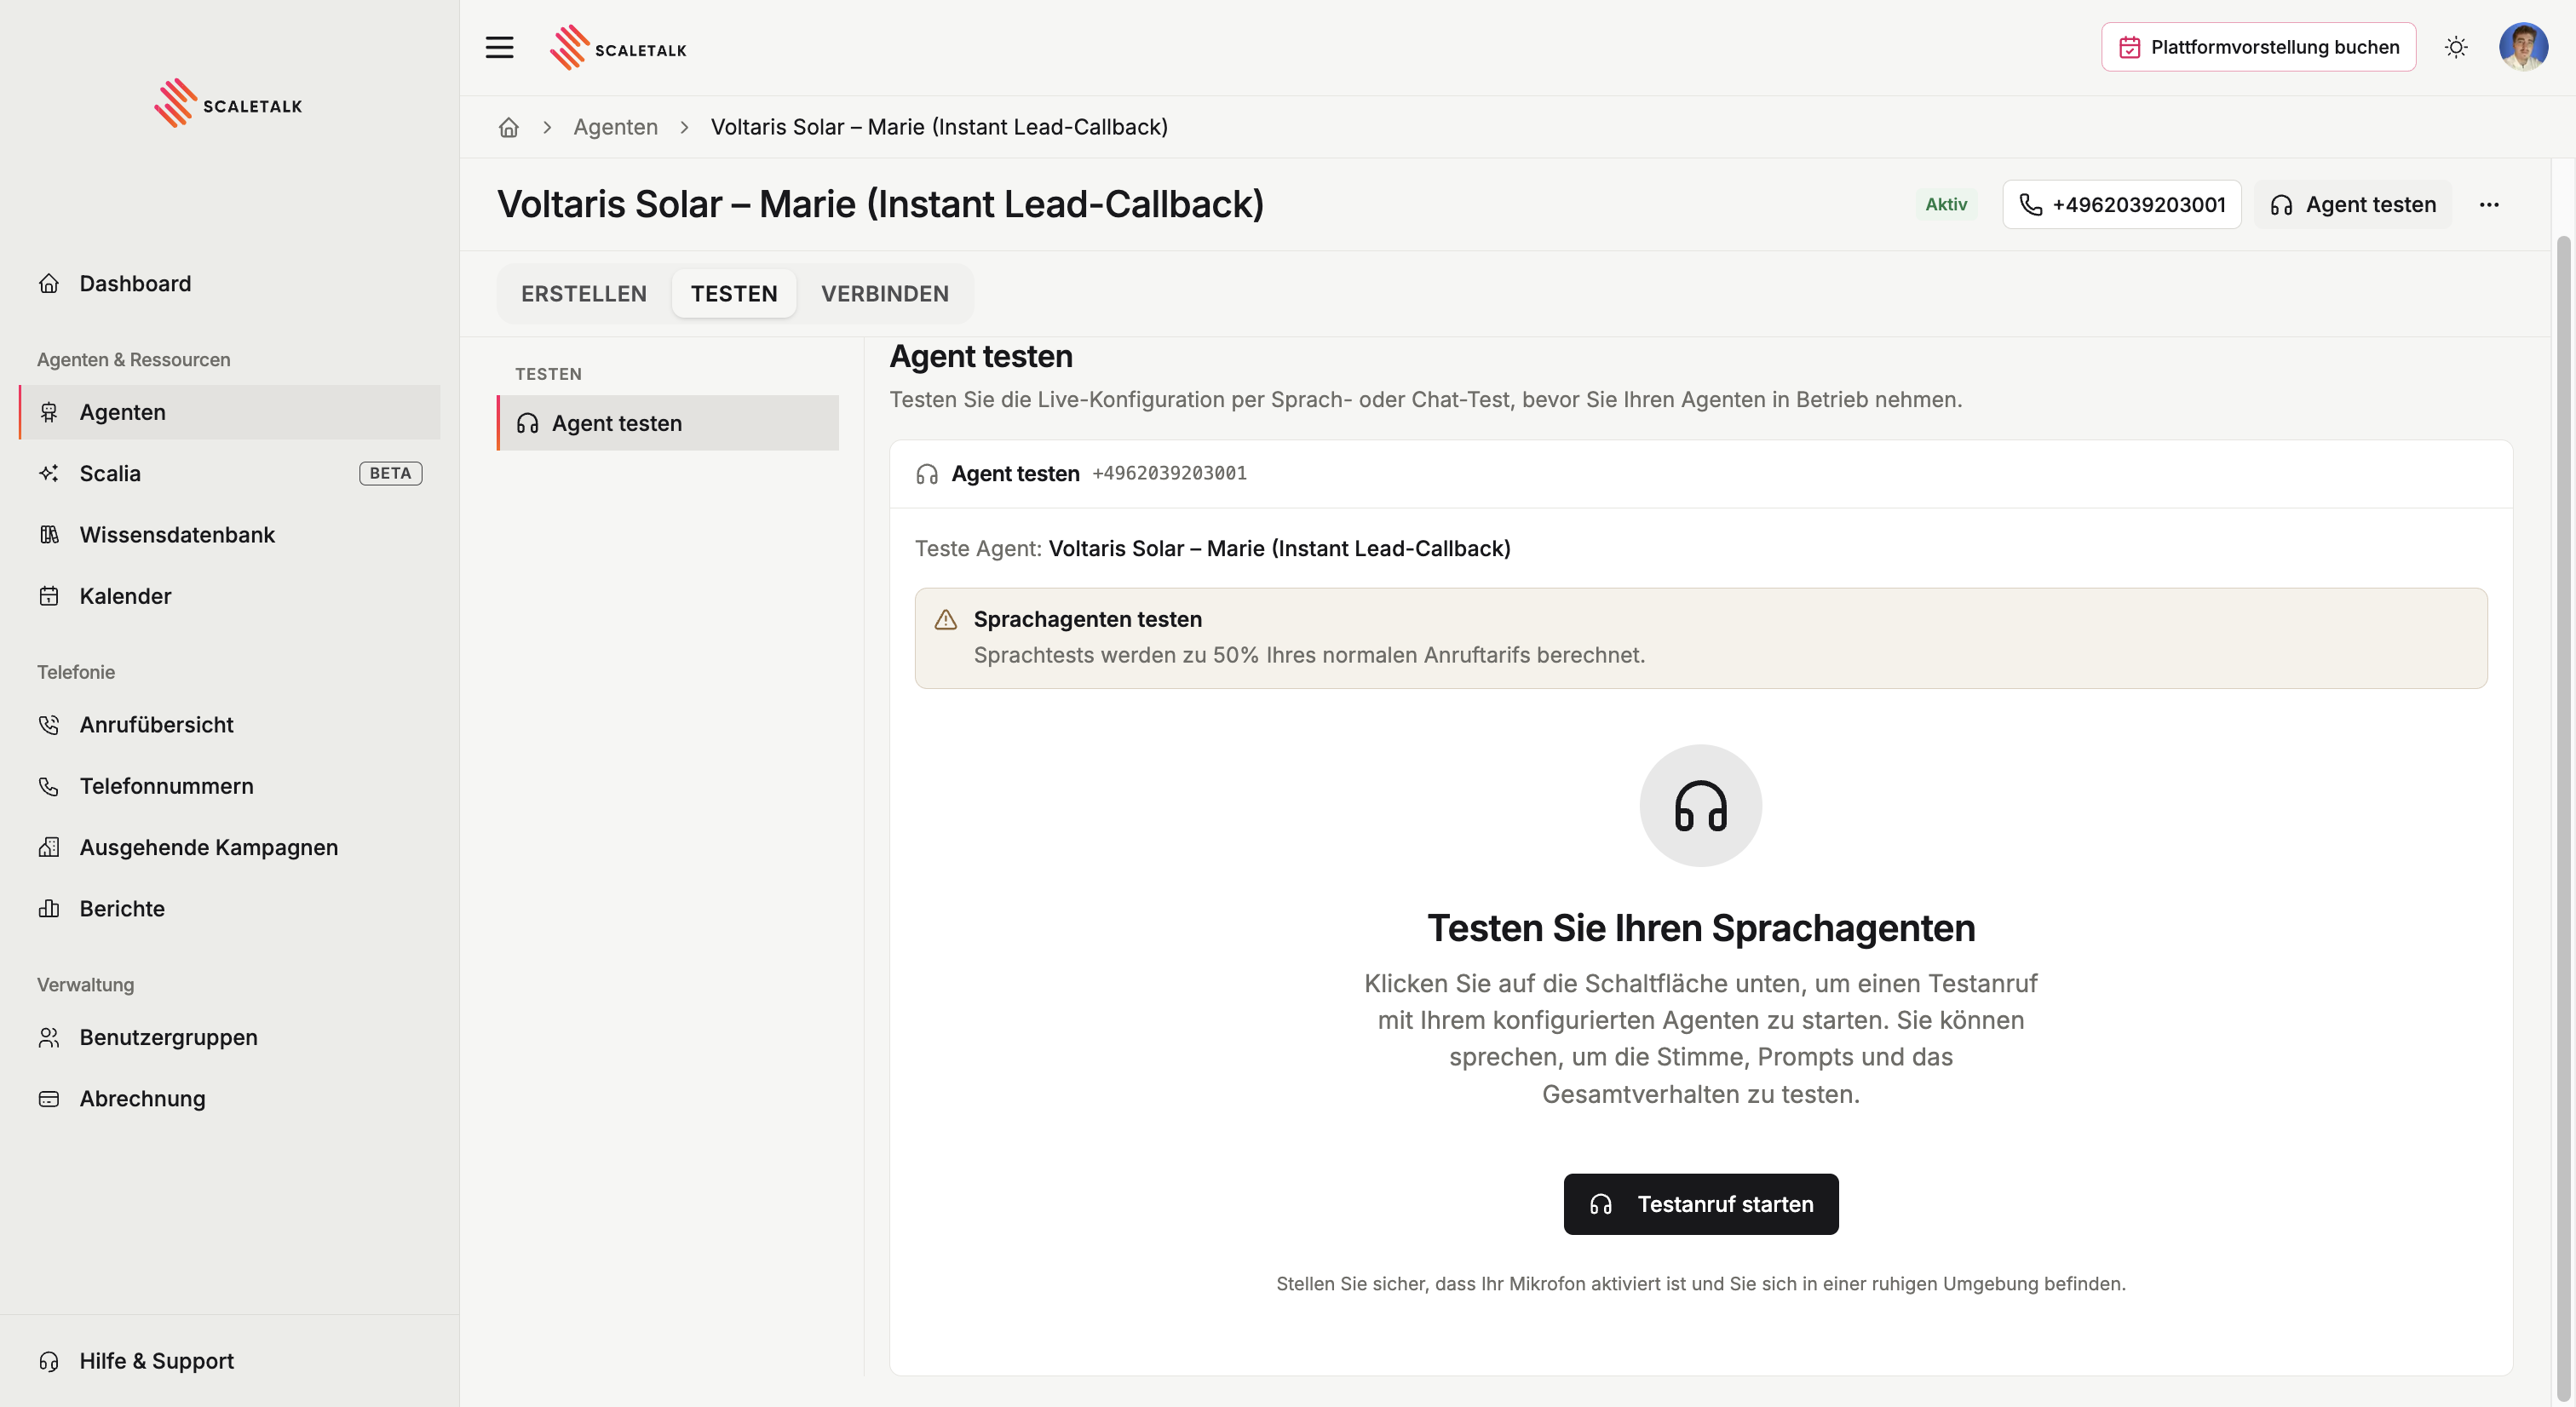Click the Teste Agent name text in card
This screenshot has height=1407, width=2576.
(1279, 548)
